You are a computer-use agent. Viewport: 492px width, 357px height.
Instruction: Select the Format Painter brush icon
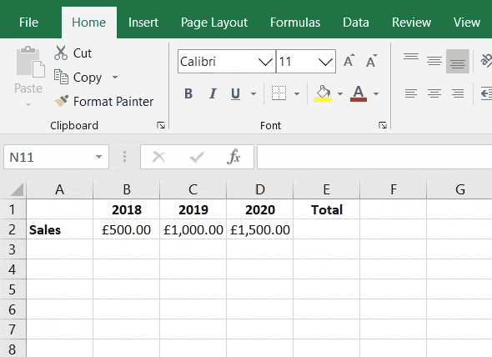[x=62, y=101]
